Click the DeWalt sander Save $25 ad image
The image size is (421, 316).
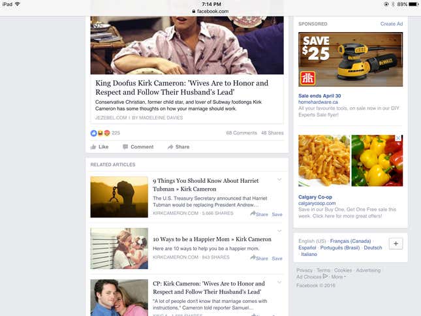[x=351, y=59]
